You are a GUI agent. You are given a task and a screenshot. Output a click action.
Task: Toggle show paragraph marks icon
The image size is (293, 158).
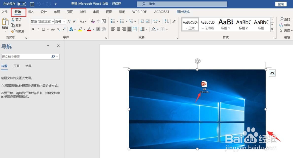(x=174, y=21)
